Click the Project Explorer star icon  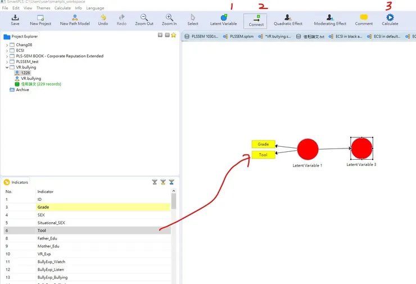coord(174,35)
